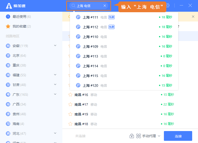Choose 上海 #110 电信 result
The height and width of the screenshot is (143, 198).
124,37
